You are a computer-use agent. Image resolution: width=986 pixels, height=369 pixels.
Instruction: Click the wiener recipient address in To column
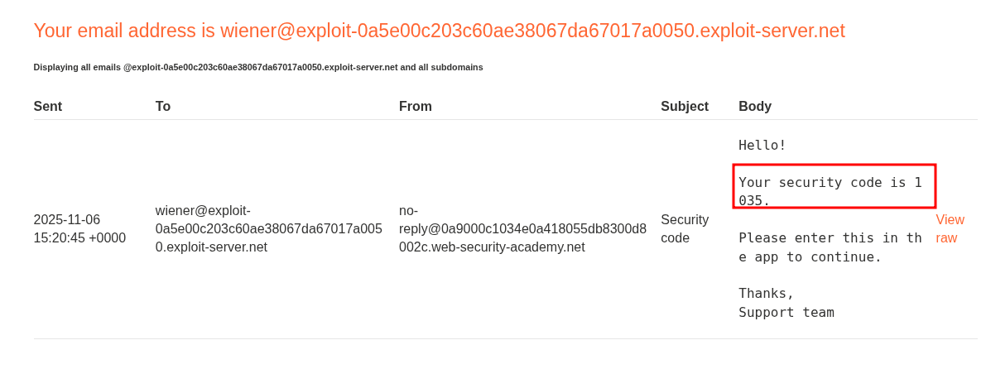click(268, 228)
